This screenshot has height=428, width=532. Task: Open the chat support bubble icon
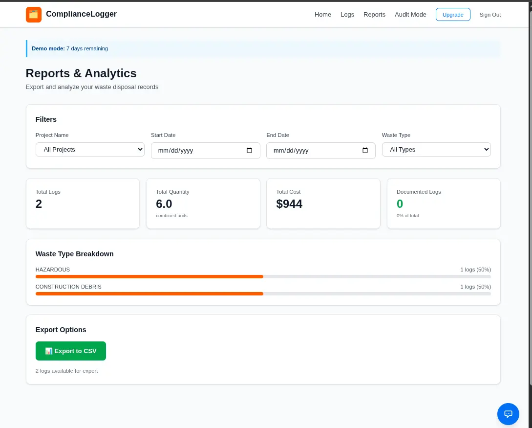tap(508, 414)
